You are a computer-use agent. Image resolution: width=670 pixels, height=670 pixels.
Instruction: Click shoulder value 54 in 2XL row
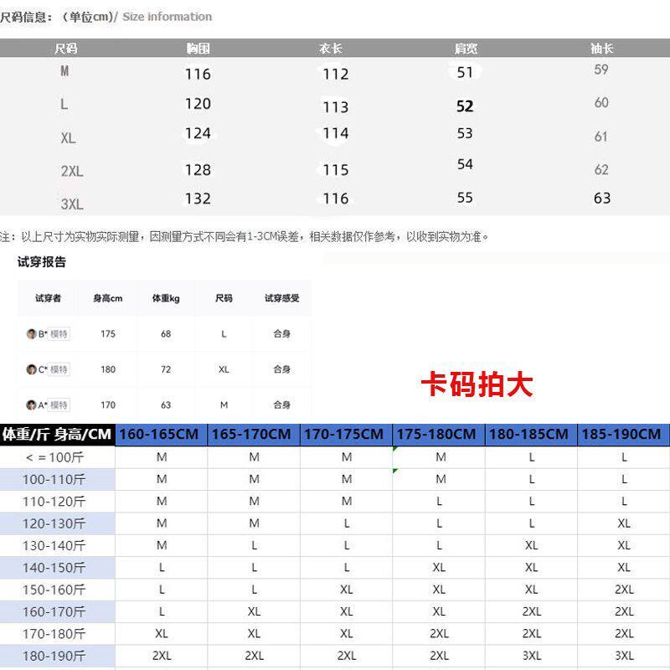pyautogui.click(x=465, y=164)
